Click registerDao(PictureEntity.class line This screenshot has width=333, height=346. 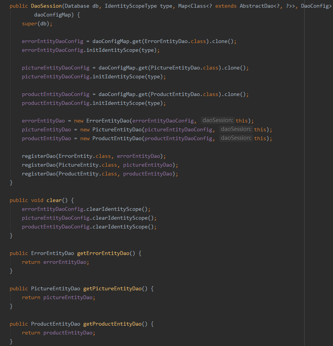(x=100, y=165)
